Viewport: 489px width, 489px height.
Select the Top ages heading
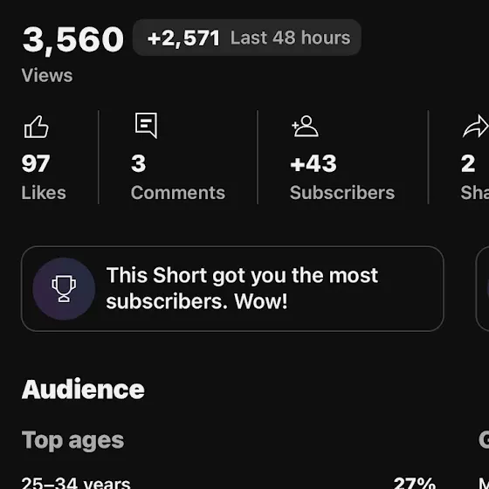coord(72,440)
